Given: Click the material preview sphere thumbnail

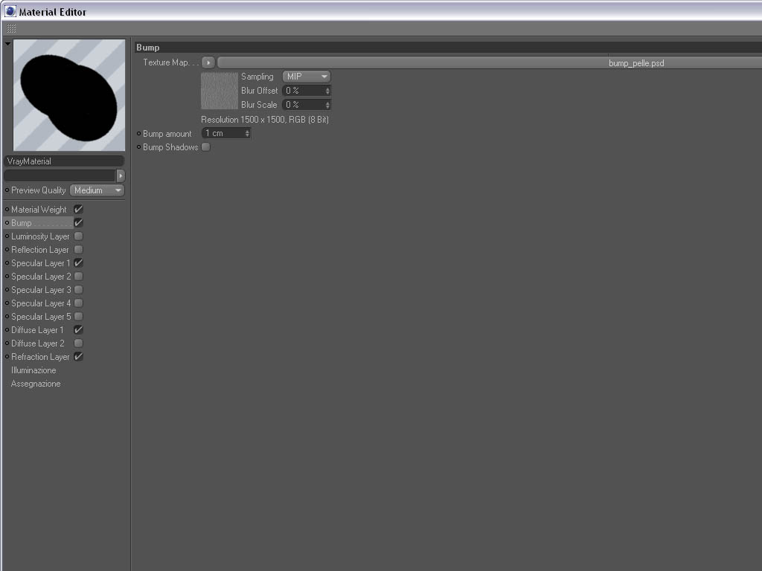Looking at the screenshot, I should (69, 95).
